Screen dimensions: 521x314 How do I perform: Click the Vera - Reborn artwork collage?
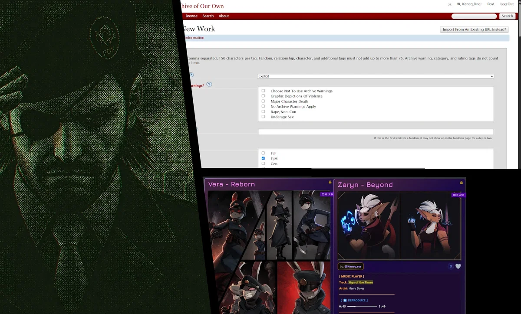269,252
